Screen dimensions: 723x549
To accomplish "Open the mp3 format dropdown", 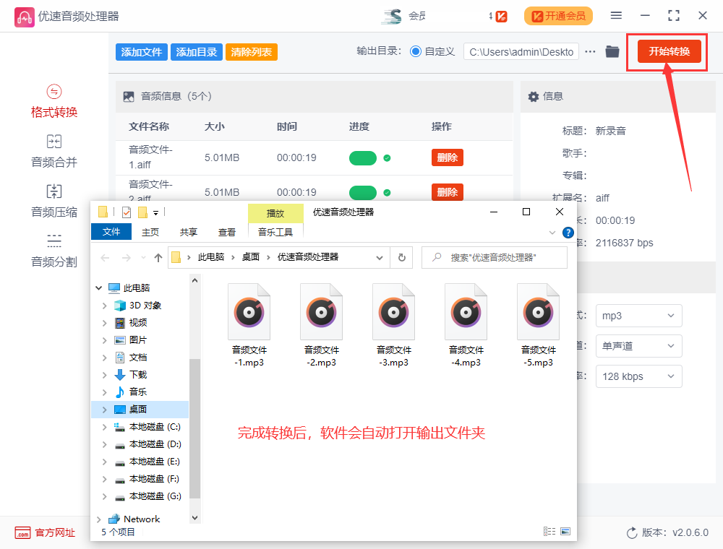I will pos(638,316).
